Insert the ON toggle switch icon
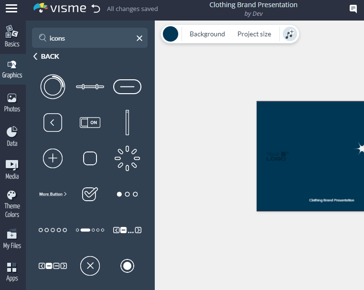364x290 pixels. tap(90, 122)
